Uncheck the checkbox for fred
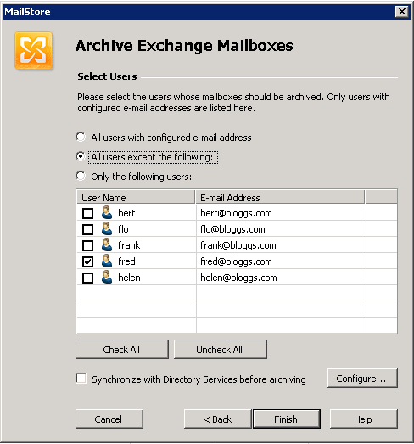414x444 pixels. click(87, 261)
